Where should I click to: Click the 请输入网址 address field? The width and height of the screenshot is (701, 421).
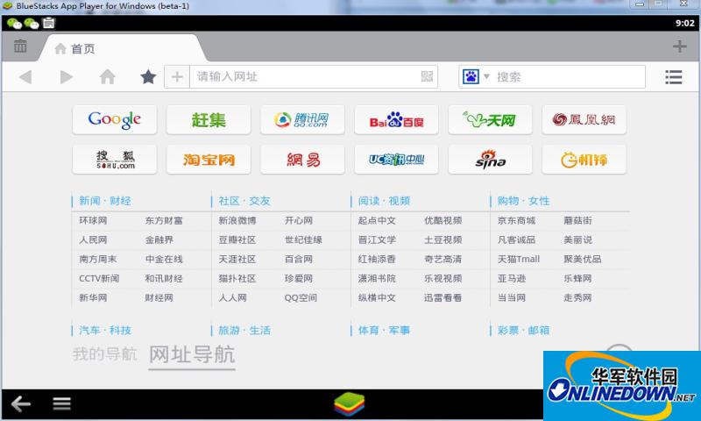(304, 77)
